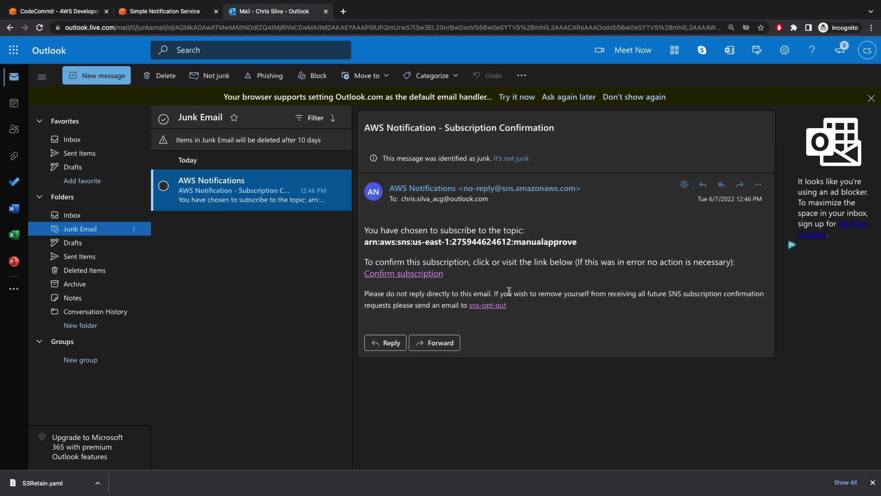Open the Categorize dropdown

pyautogui.click(x=430, y=75)
